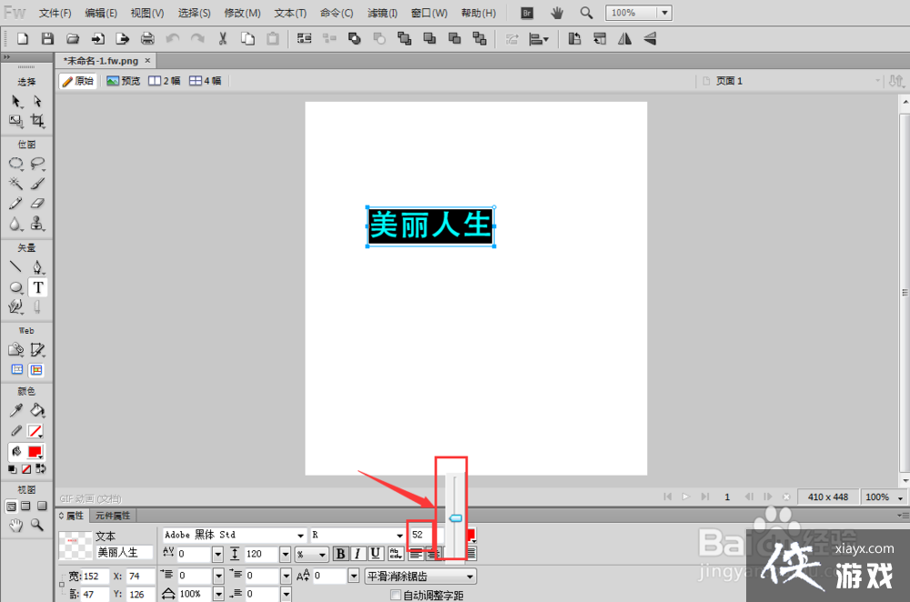The height and width of the screenshot is (602, 910).
Task: Click the Print icon in toolbar
Action: (147, 39)
